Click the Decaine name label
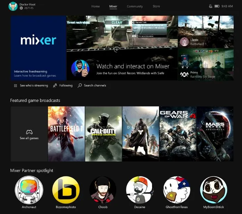242x214 pixels. pyautogui.click(x=140, y=207)
